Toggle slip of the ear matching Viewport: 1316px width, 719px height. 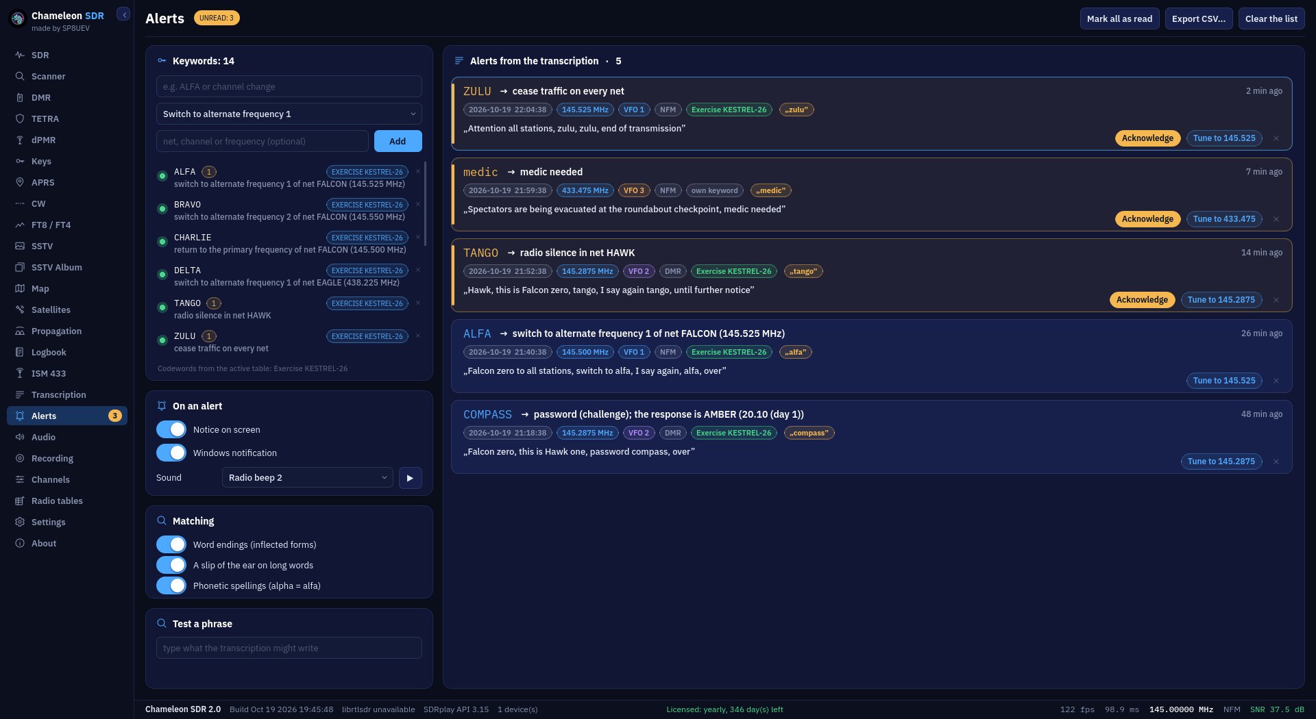pyautogui.click(x=171, y=565)
